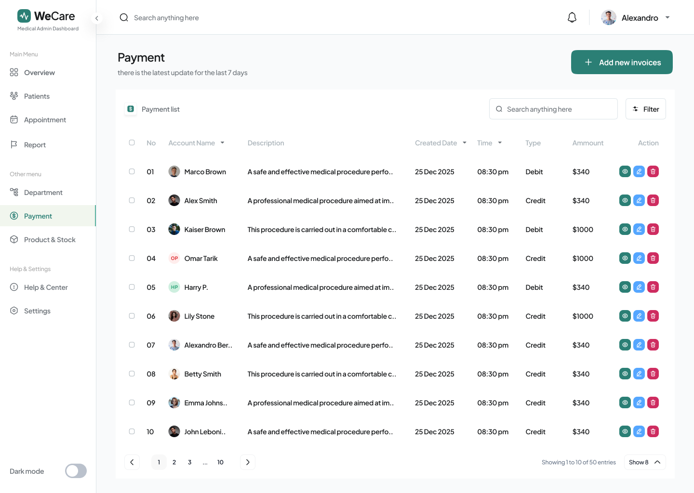Enable Dark mode
This screenshot has width=694, height=493.
[76, 471]
